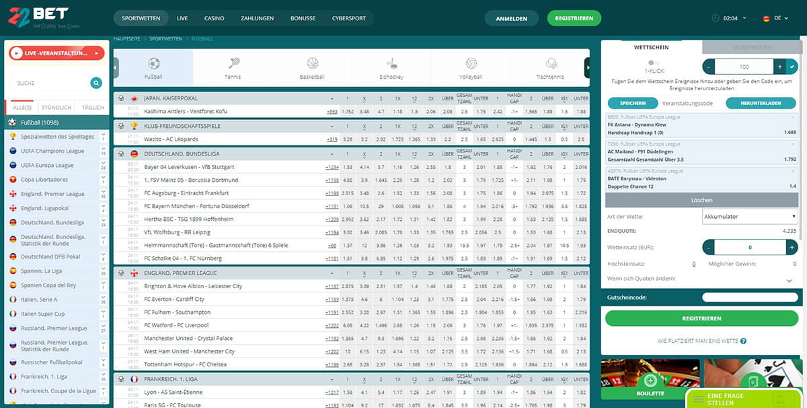Remove the AC Mailand bet from slip
807x408 pixels.
793,144
